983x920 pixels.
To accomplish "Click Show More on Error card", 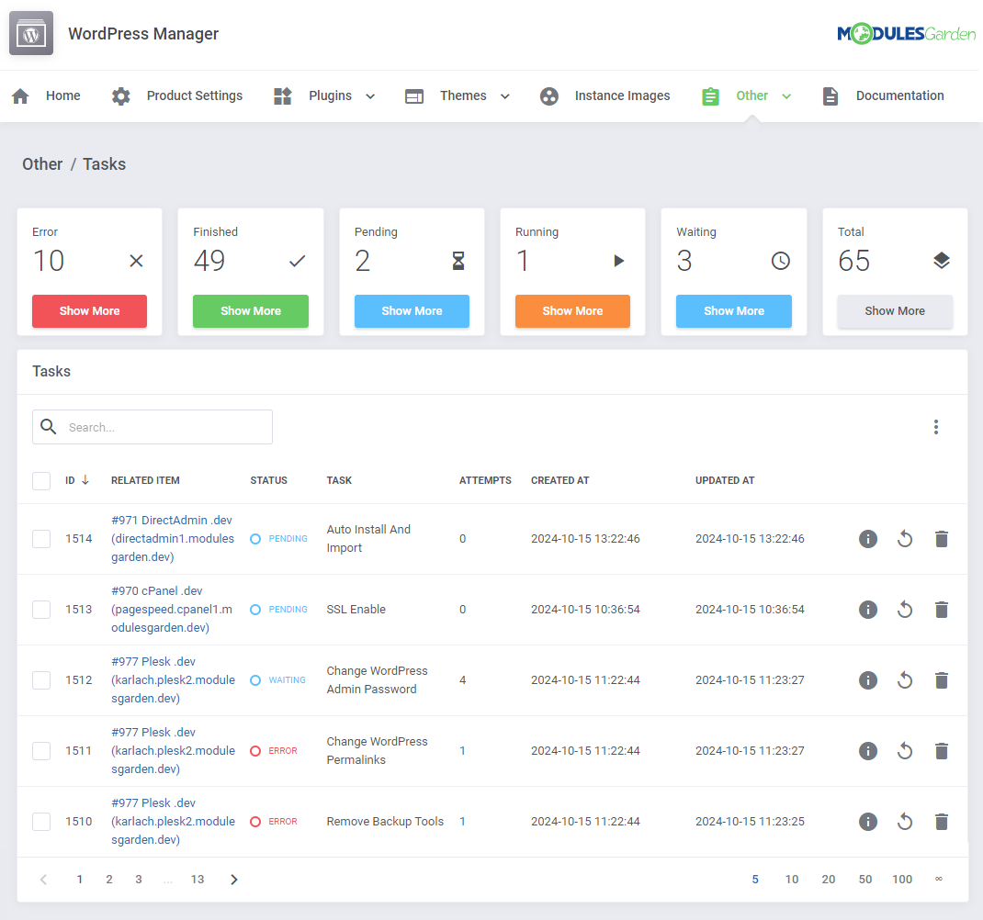I will [90, 311].
